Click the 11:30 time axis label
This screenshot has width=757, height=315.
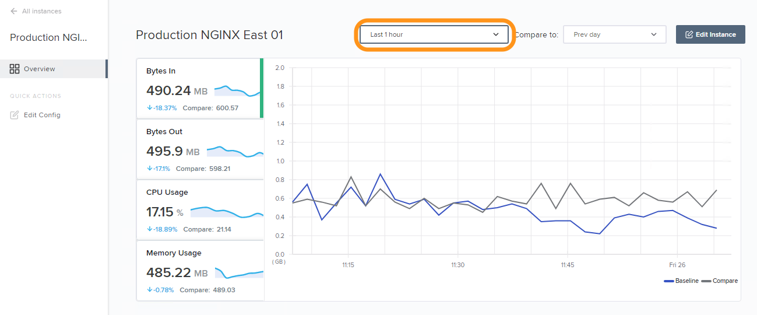tap(457, 265)
